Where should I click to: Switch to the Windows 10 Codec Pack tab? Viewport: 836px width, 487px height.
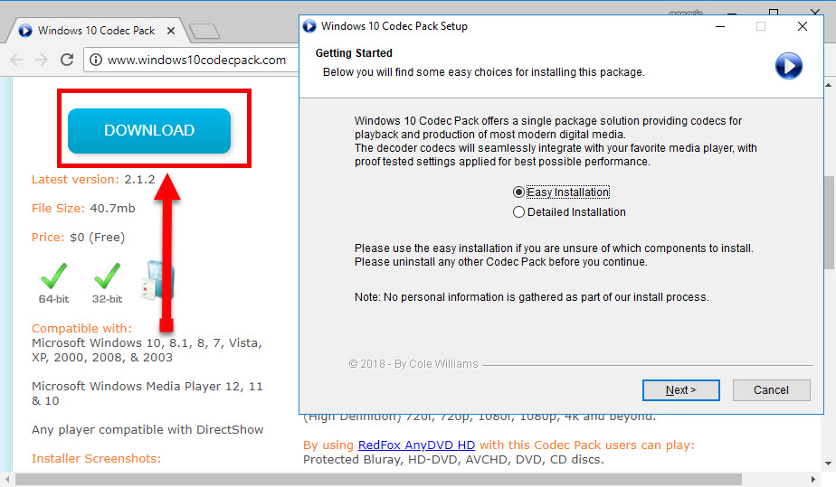(96, 31)
